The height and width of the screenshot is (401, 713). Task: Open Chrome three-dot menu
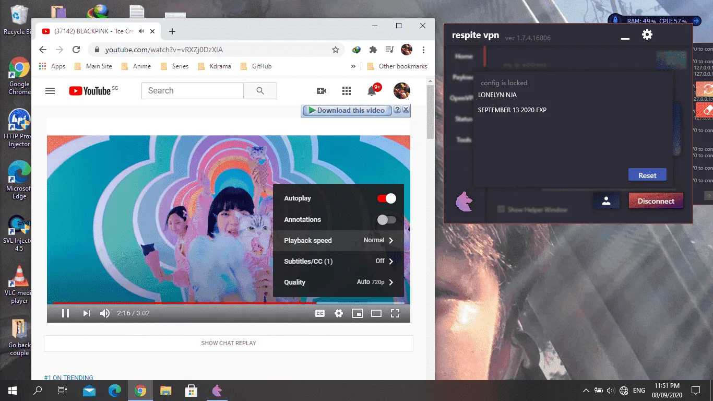coord(423,50)
